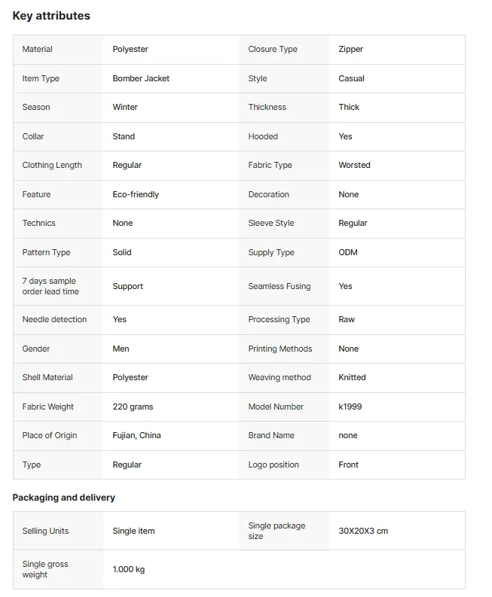The image size is (492, 597).
Task: Select the Knitted weaving method value
Action: 352,377
